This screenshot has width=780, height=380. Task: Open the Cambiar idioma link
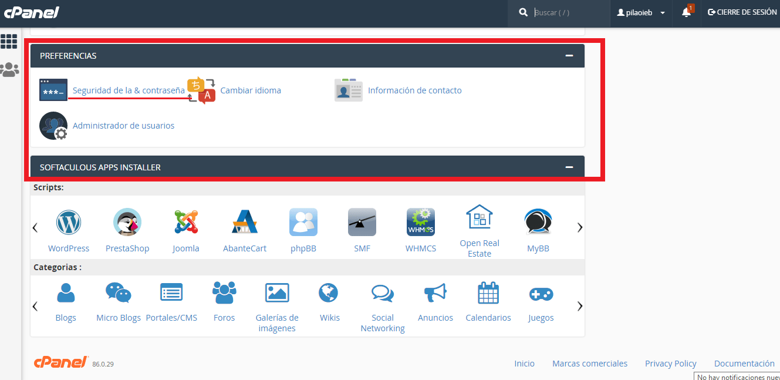[x=251, y=90]
